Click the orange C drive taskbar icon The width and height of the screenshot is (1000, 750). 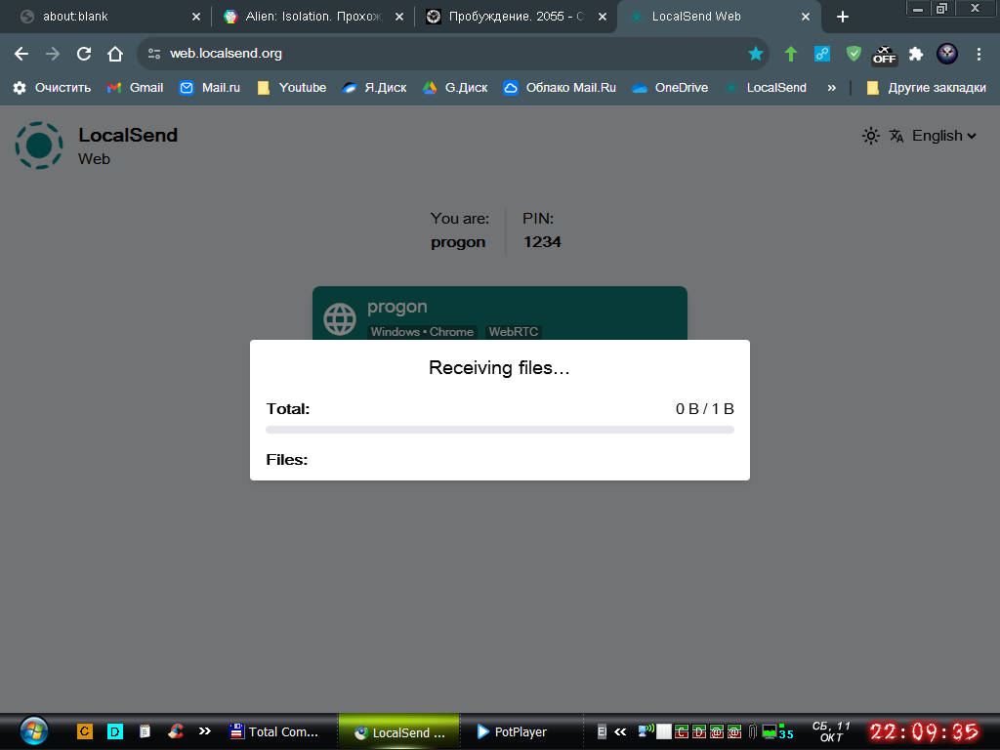pyautogui.click(x=85, y=731)
